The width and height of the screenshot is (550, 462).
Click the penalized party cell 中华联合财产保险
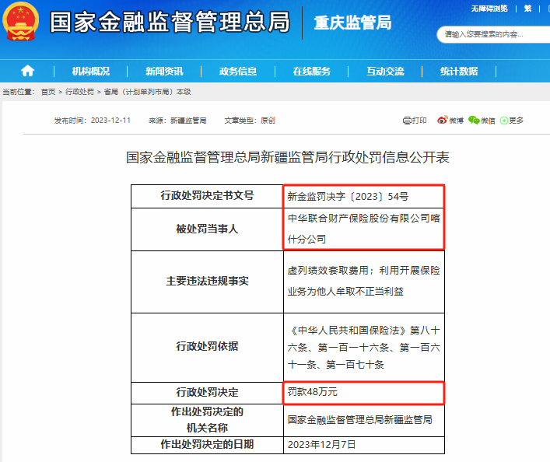[x=364, y=229]
